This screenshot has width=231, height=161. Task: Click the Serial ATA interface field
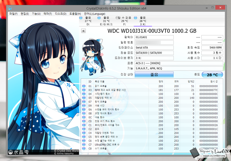[154, 48]
